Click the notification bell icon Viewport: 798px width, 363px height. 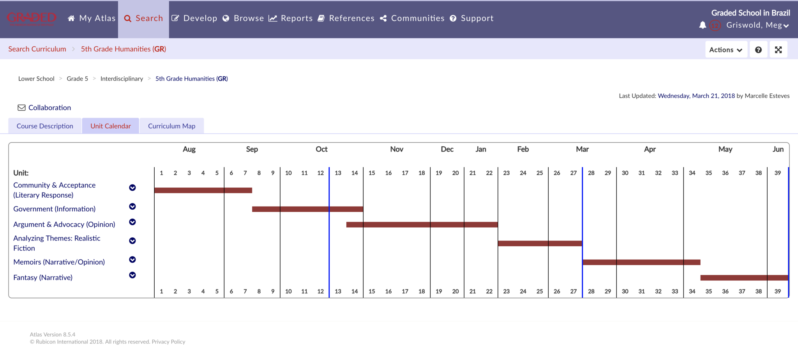click(x=703, y=25)
